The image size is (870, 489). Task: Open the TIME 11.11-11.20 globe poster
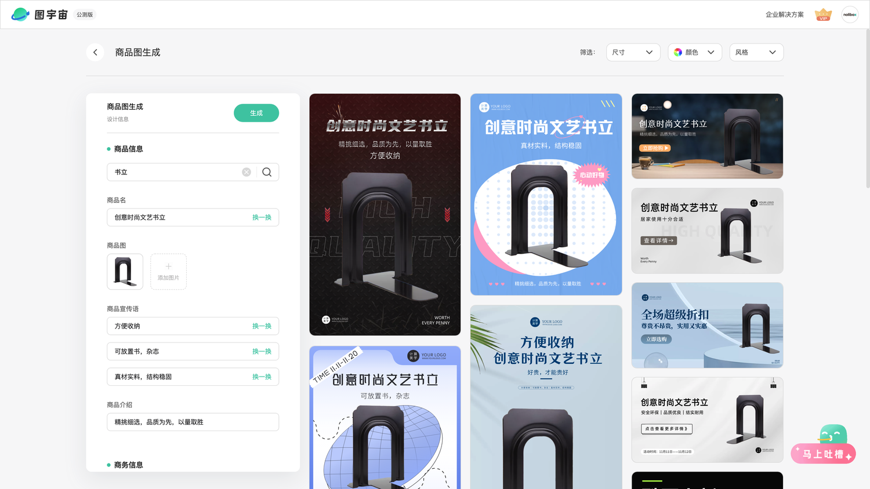385,417
